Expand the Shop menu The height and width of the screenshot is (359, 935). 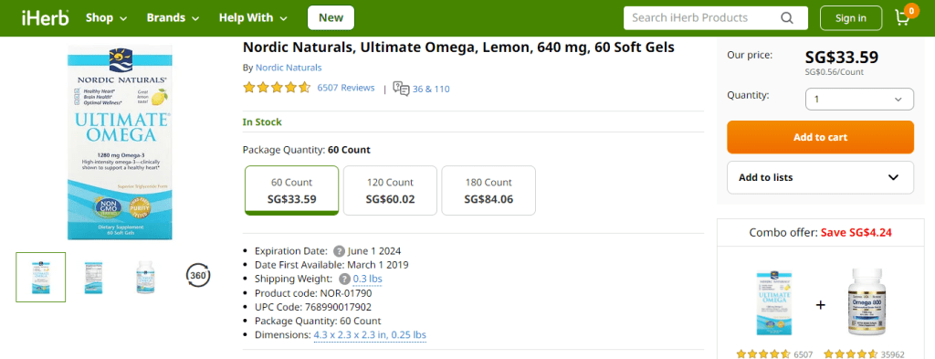[106, 18]
